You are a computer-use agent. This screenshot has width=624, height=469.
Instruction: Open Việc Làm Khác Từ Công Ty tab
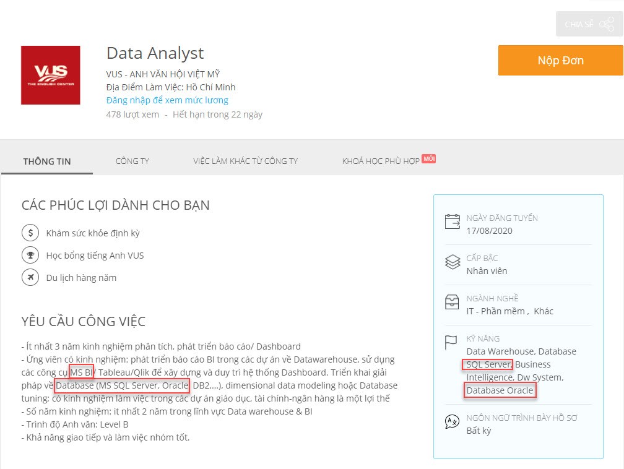(245, 161)
